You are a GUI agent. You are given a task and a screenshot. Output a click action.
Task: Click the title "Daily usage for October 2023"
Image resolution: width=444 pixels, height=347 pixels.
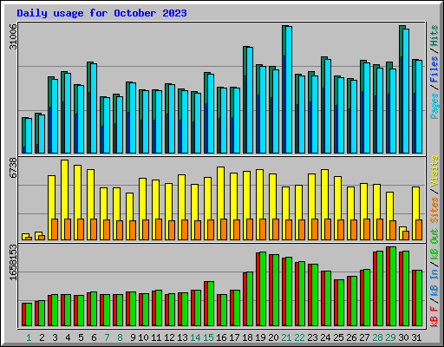click(101, 13)
